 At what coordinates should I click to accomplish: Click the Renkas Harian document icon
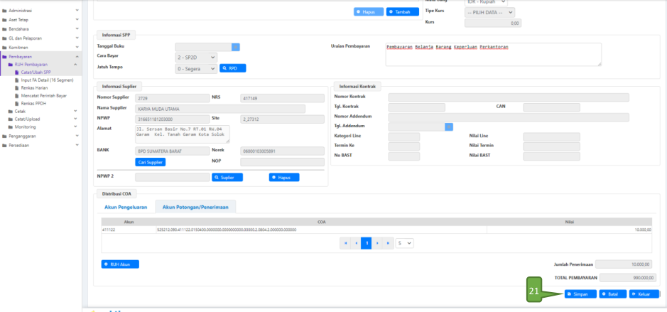pyautogui.click(x=17, y=88)
